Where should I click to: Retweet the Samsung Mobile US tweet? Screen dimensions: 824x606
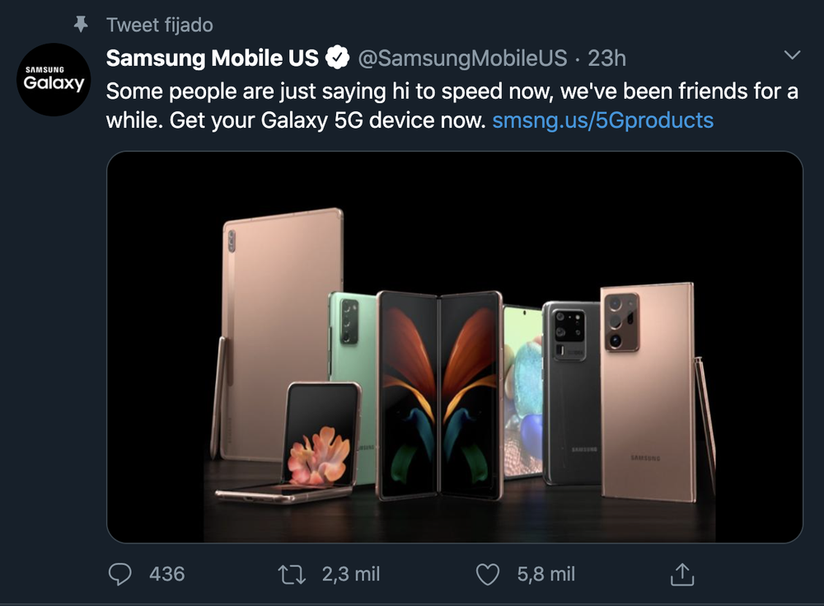click(293, 574)
